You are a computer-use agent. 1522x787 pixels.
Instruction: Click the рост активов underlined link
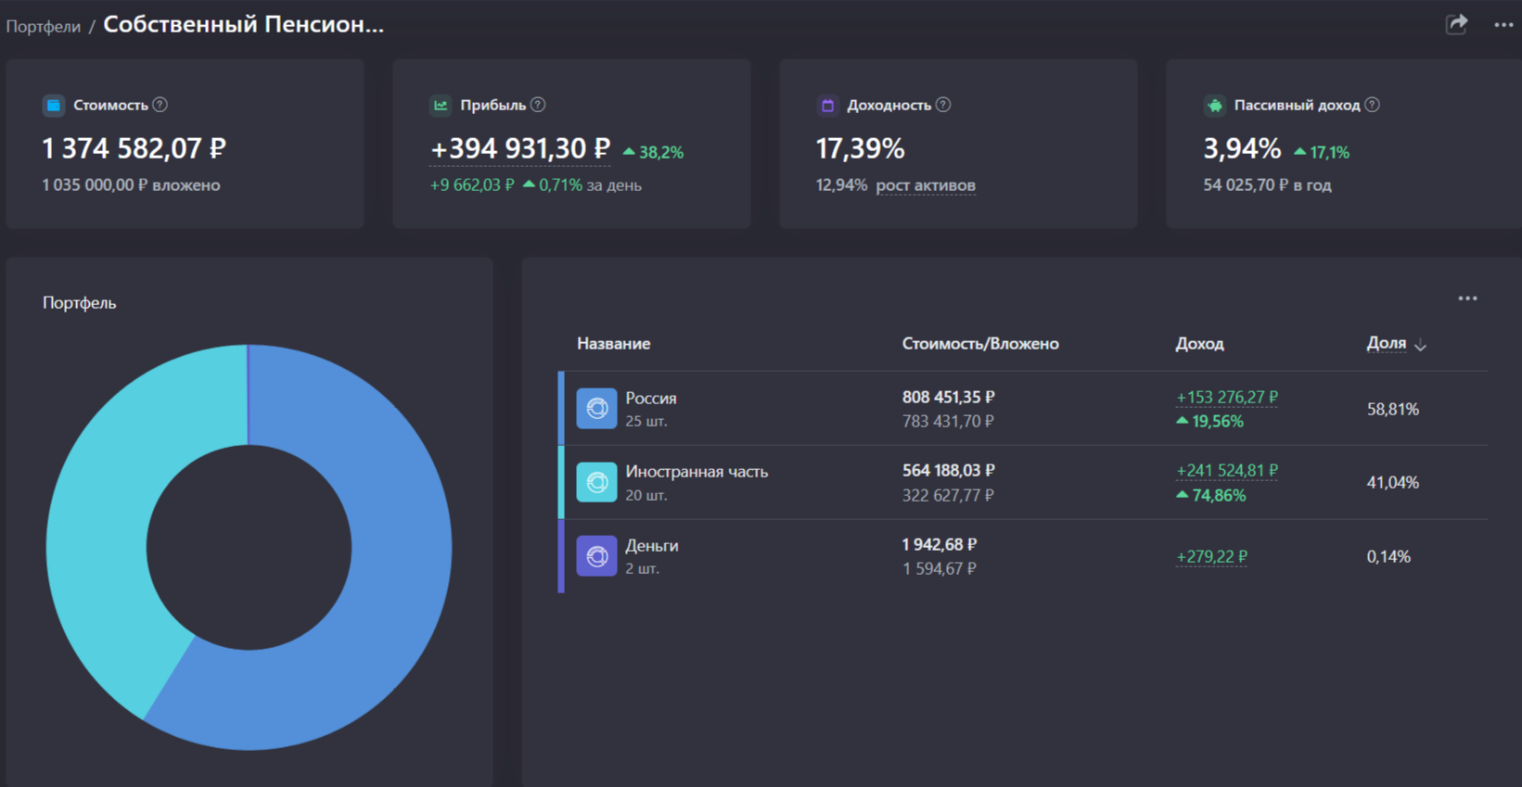(x=926, y=185)
